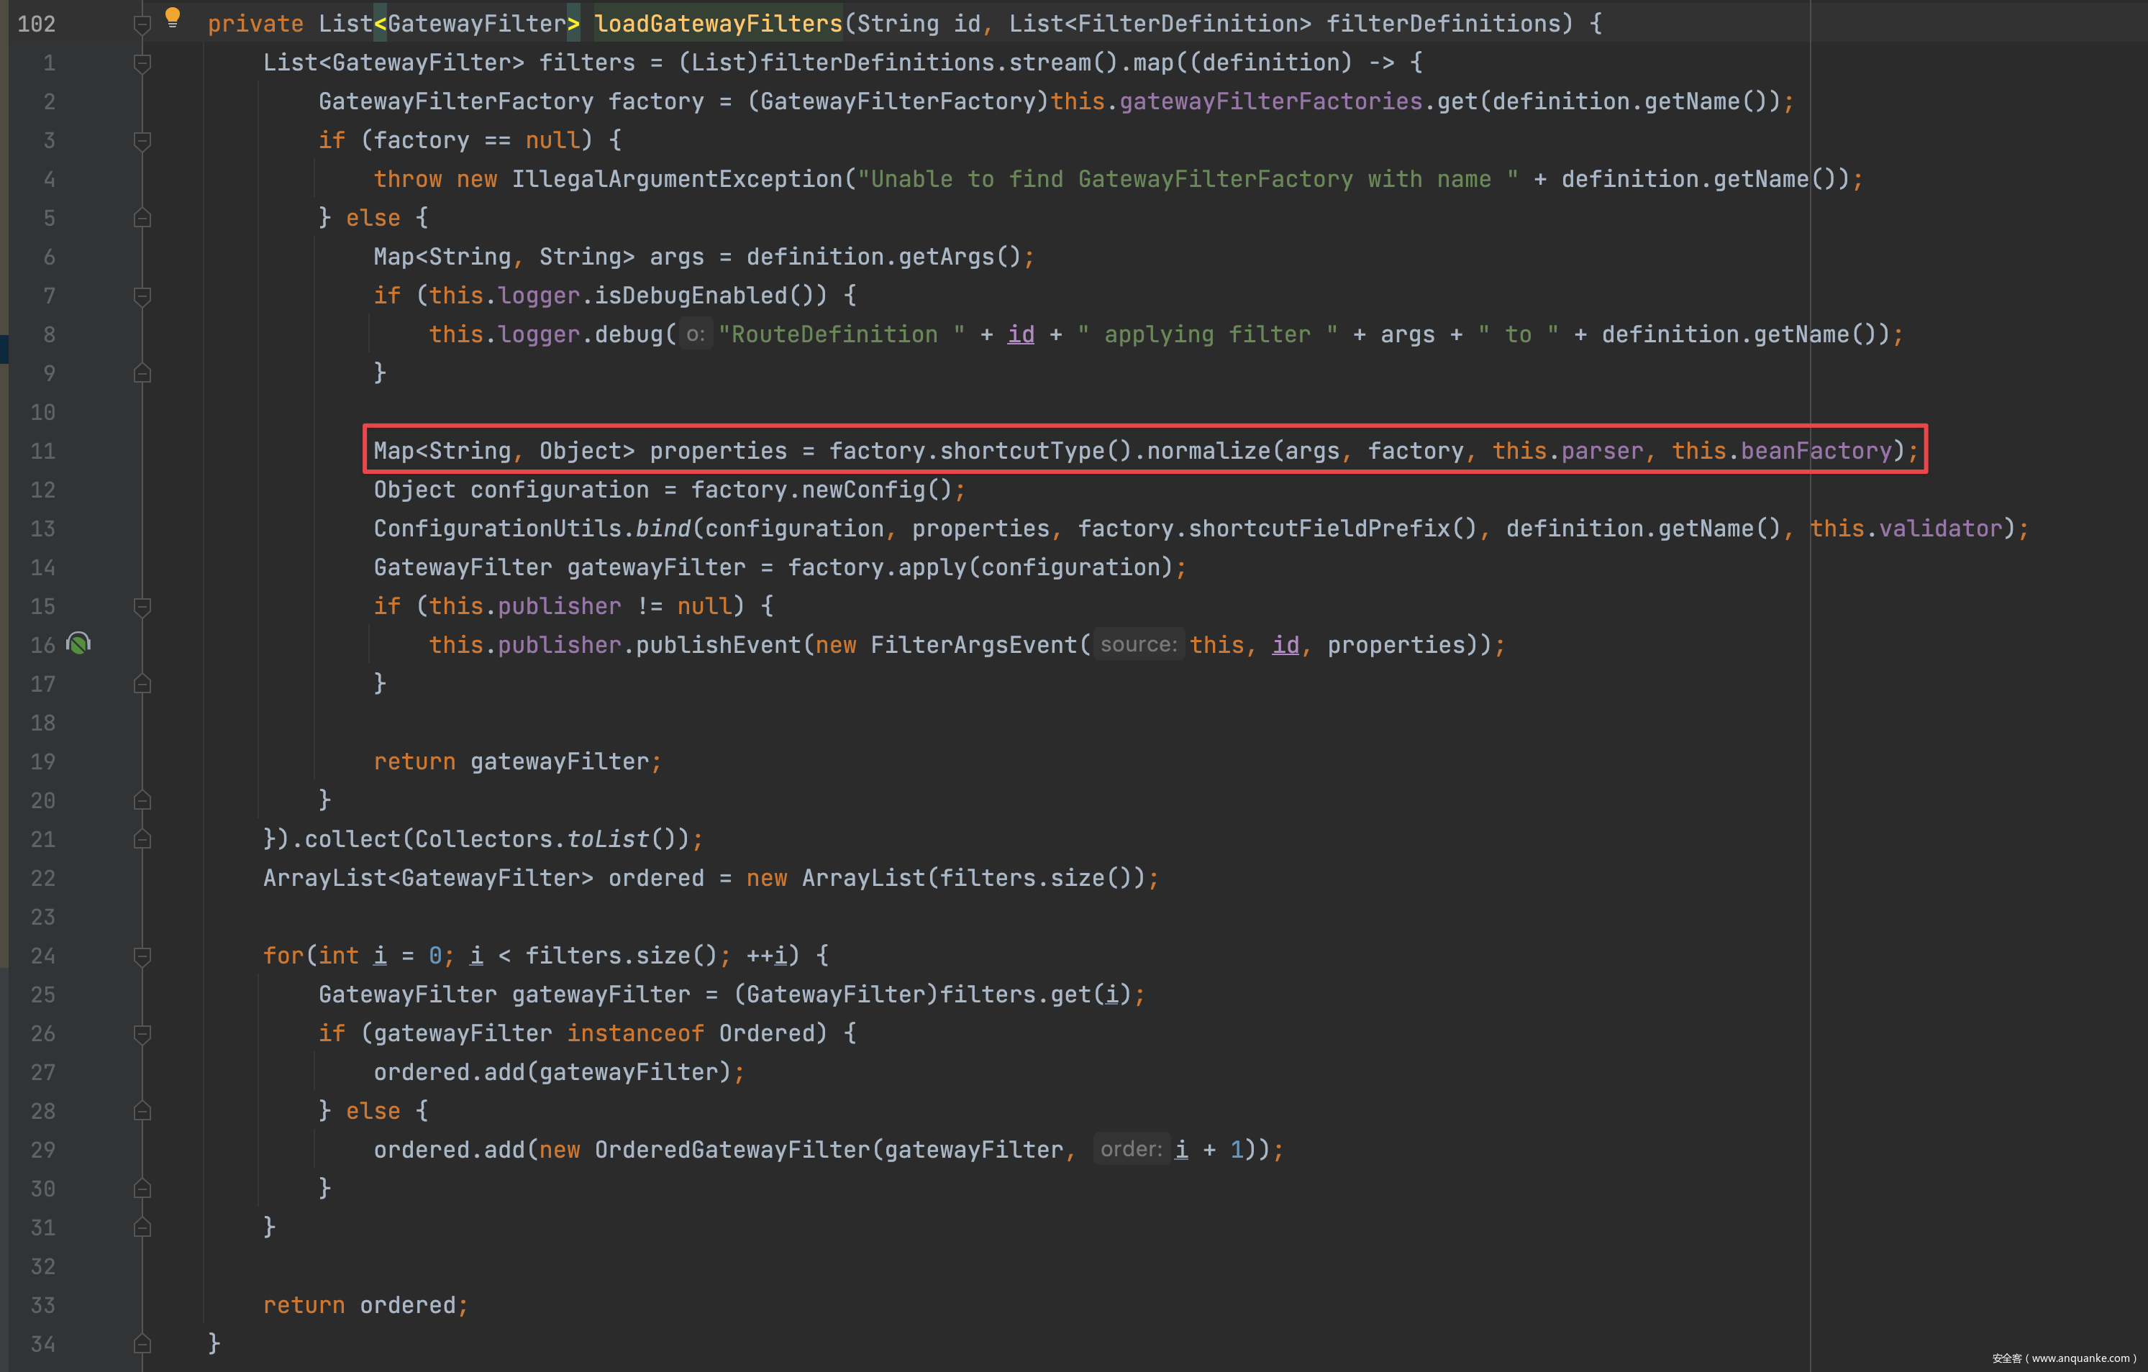Collapse the for loop fold marker
This screenshot has height=1372, width=2148.
click(x=142, y=956)
